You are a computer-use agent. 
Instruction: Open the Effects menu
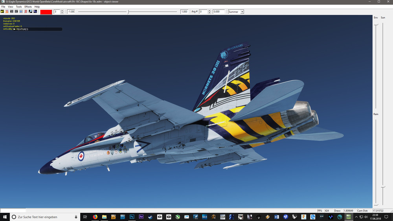coord(28,7)
